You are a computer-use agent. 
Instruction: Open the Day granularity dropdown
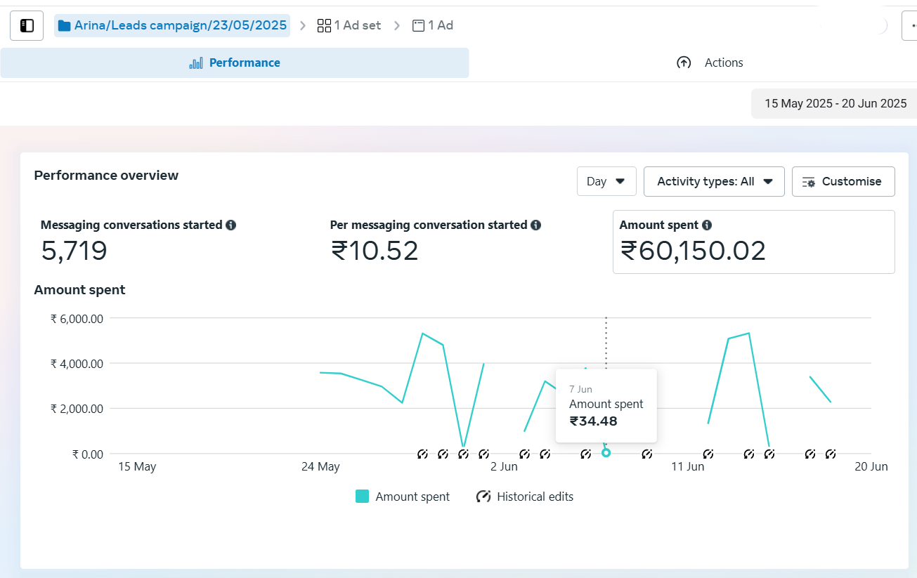(x=606, y=181)
